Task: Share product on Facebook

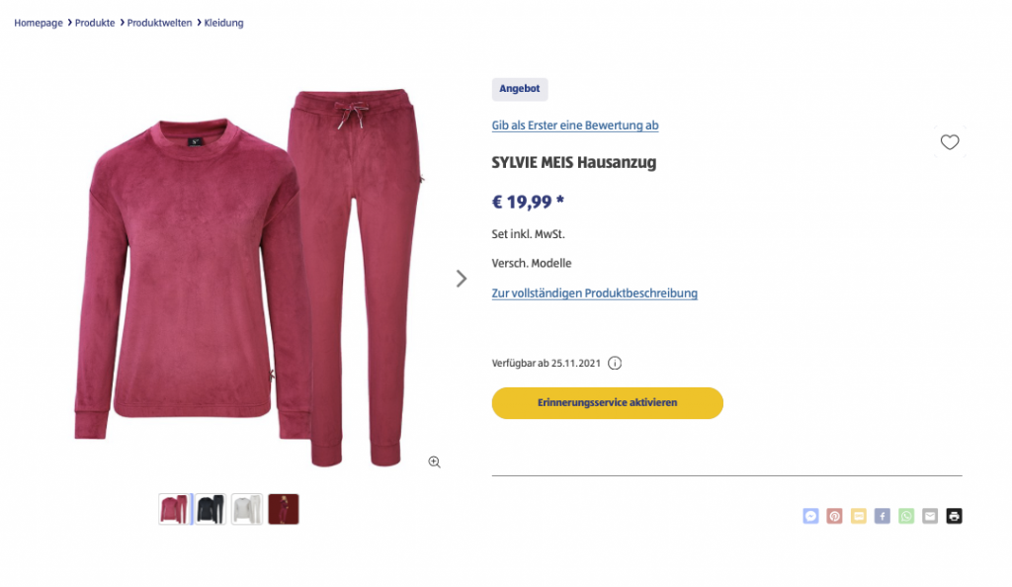Action: [x=883, y=516]
